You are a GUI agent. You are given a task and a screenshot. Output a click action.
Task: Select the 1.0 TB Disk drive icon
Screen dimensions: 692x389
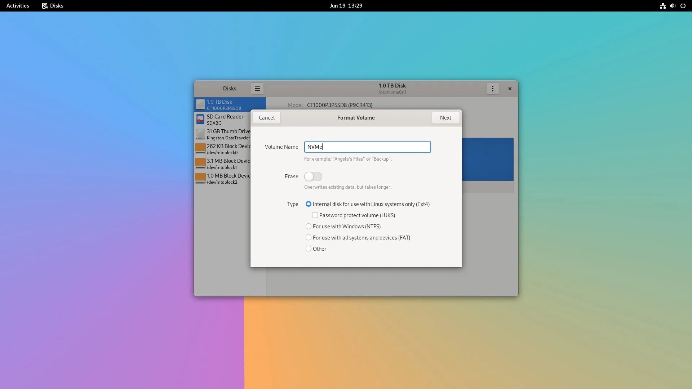[x=200, y=104]
